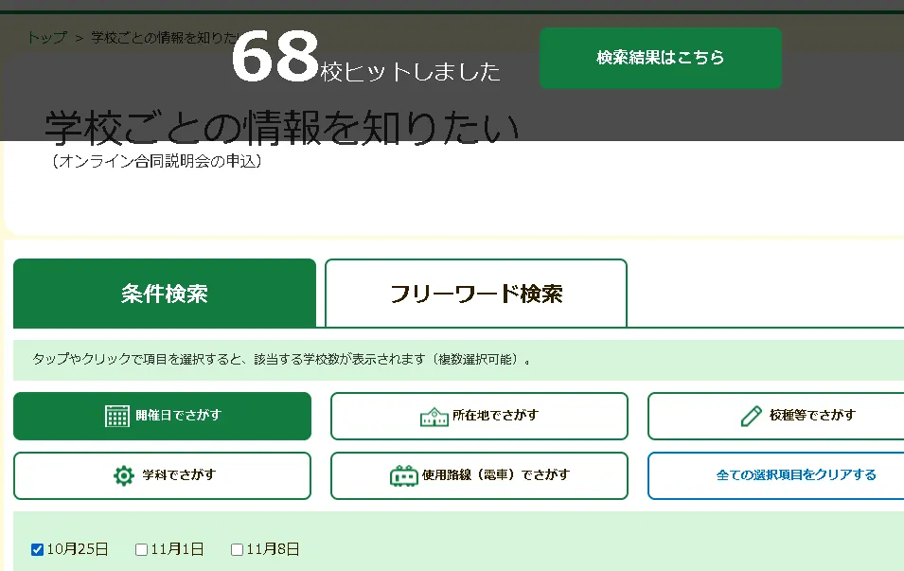Select the 開催日でさがす text label
The image size is (904, 571).
point(179,416)
